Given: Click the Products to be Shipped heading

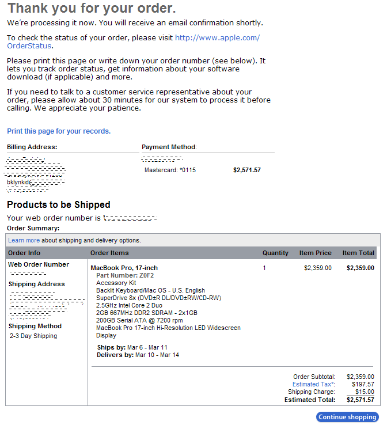Looking at the screenshot, I should coord(59,205).
